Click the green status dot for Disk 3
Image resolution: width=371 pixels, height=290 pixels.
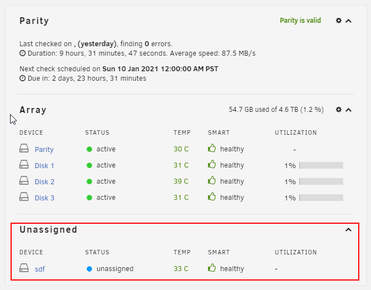click(89, 198)
